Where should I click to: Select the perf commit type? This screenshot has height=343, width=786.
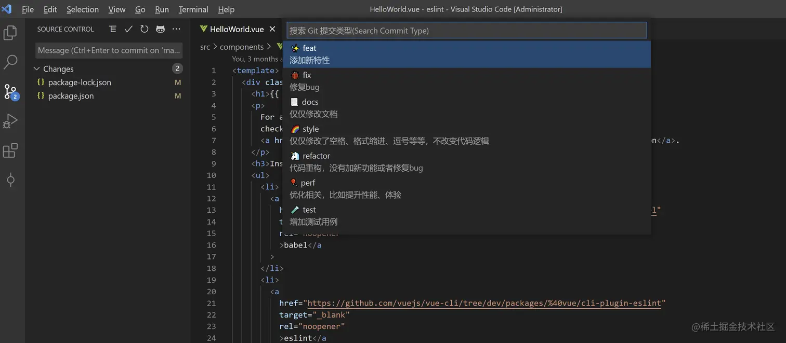pyautogui.click(x=467, y=189)
